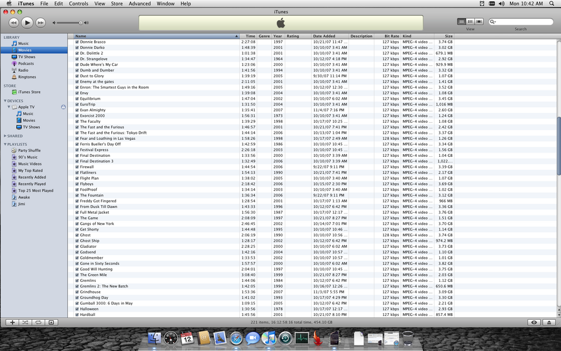This screenshot has height=351, width=561.
Task: Open the Controls menu
Action: [x=78, y=4]
